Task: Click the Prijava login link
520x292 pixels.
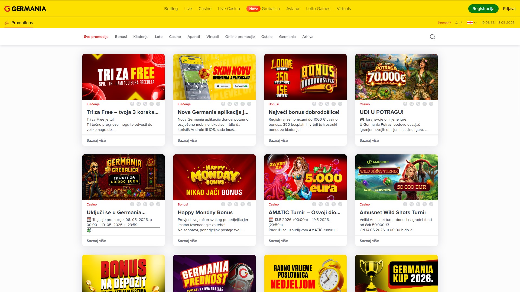Action: pos(509,9)
